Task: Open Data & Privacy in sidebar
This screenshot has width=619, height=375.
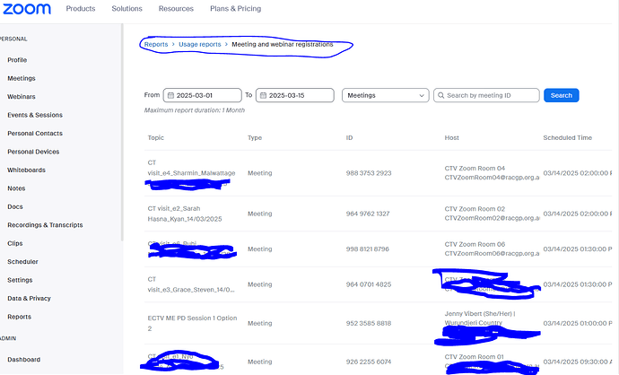Action: [29, 299]
